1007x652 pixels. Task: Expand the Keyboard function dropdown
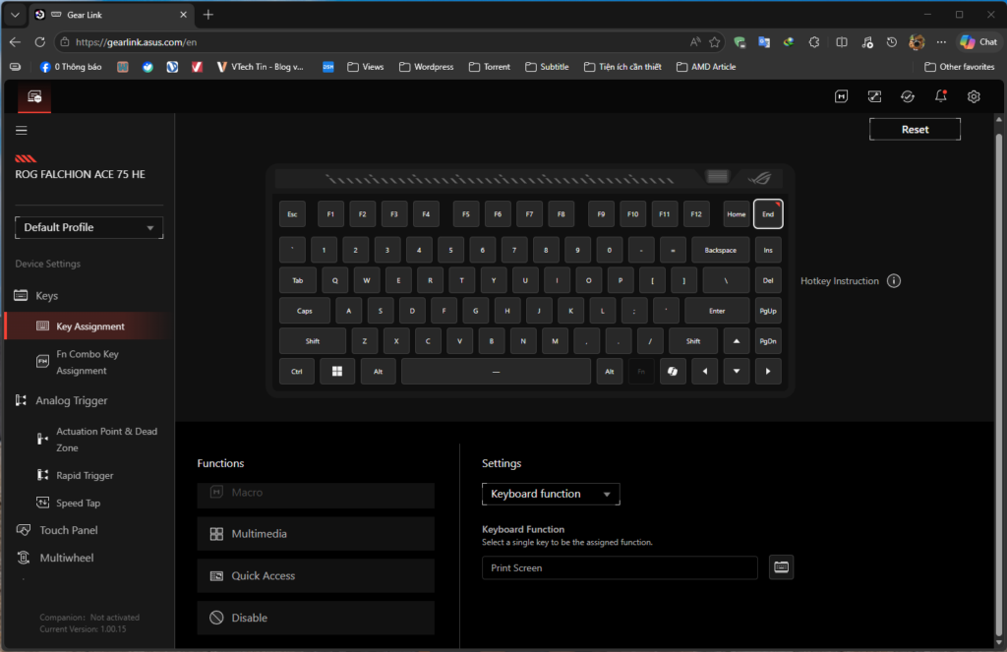(550, 494)
